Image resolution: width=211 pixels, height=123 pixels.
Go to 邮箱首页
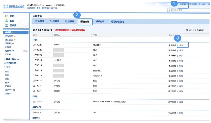[x=31, y=8]
